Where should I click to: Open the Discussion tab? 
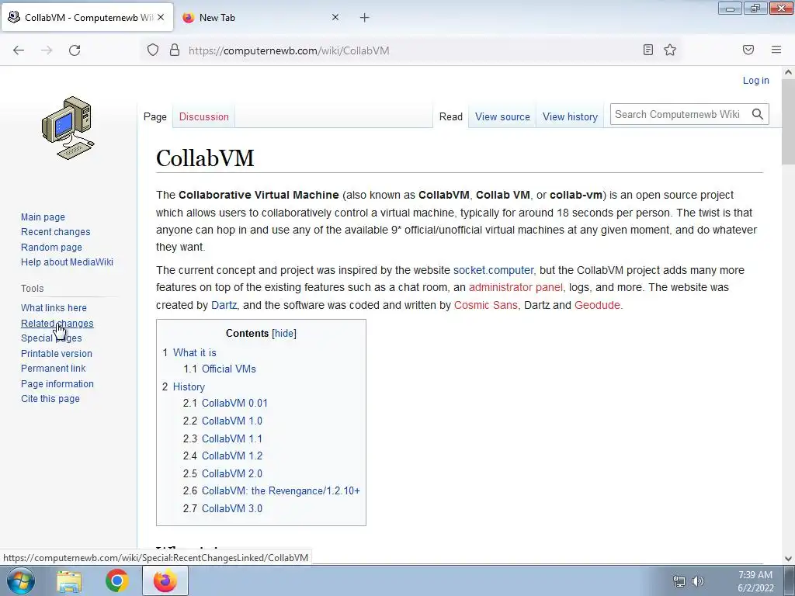coord(204,116)
